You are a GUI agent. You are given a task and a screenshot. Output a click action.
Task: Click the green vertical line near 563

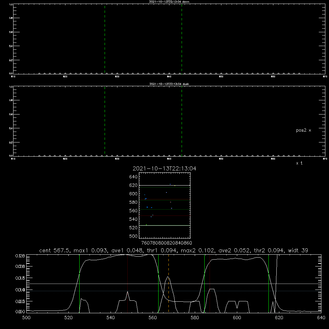(x=159, y=284)
